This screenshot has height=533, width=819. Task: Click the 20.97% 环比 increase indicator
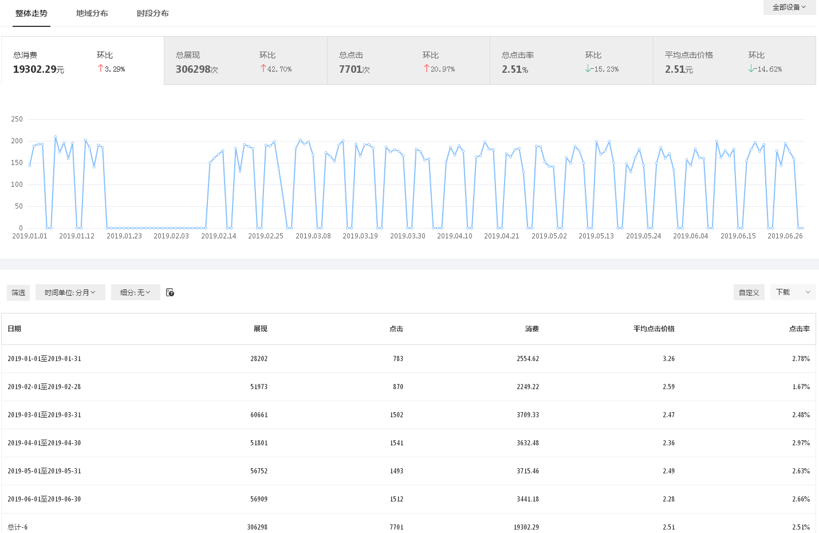pyautogui.click(x=439, y=69)
